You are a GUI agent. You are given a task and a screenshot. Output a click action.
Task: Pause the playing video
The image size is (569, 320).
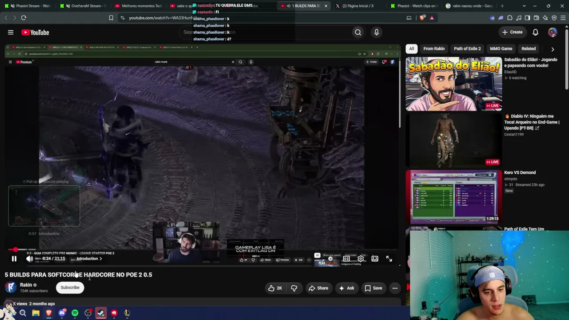coord(14,259)
